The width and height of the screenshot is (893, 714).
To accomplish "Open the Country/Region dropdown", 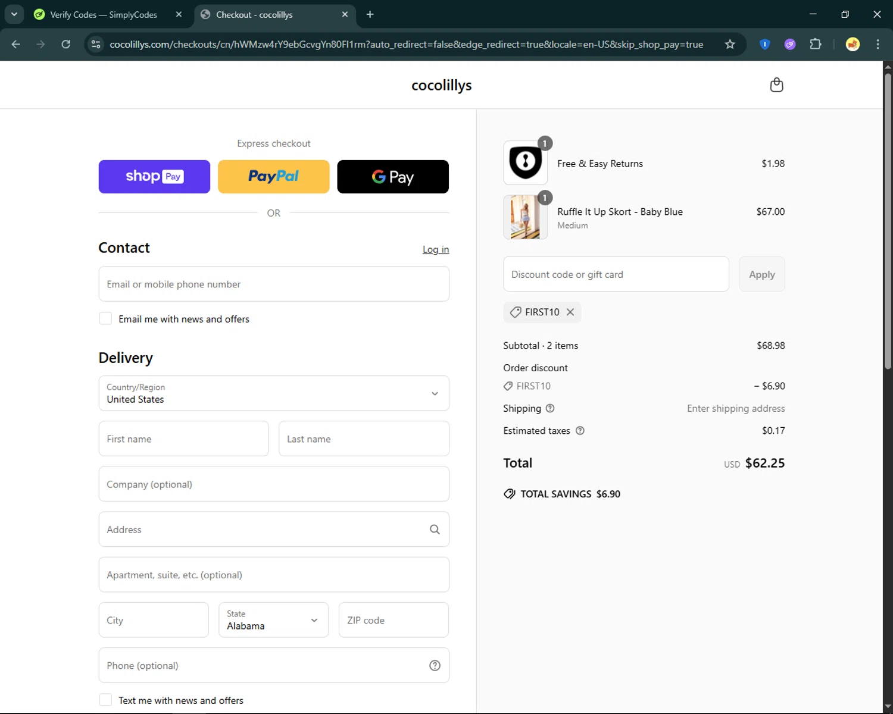I will (274, 393).
